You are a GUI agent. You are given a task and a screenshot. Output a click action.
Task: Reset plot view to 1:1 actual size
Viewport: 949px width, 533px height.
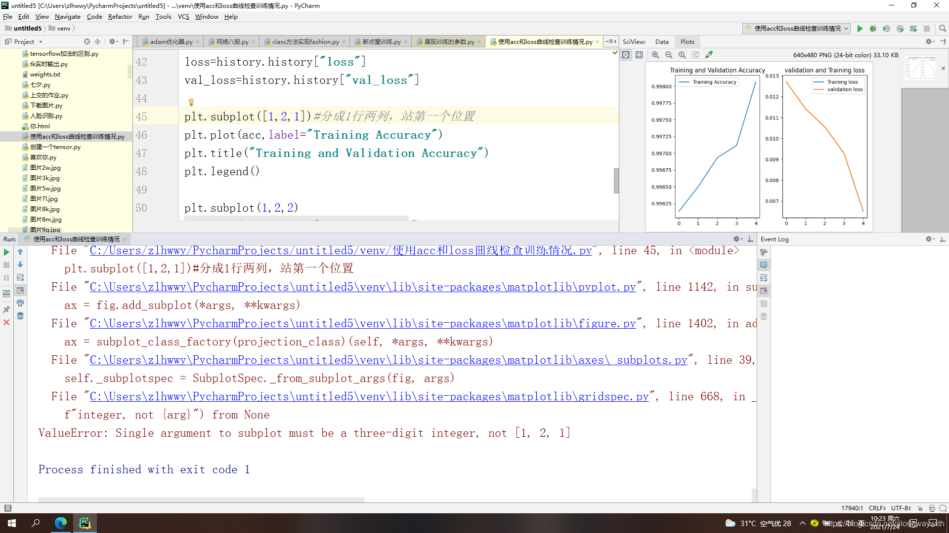click(682, 55)
